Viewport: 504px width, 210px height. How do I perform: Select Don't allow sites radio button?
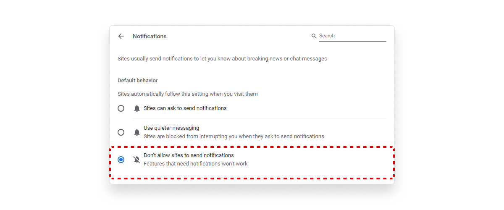(121, 160)
